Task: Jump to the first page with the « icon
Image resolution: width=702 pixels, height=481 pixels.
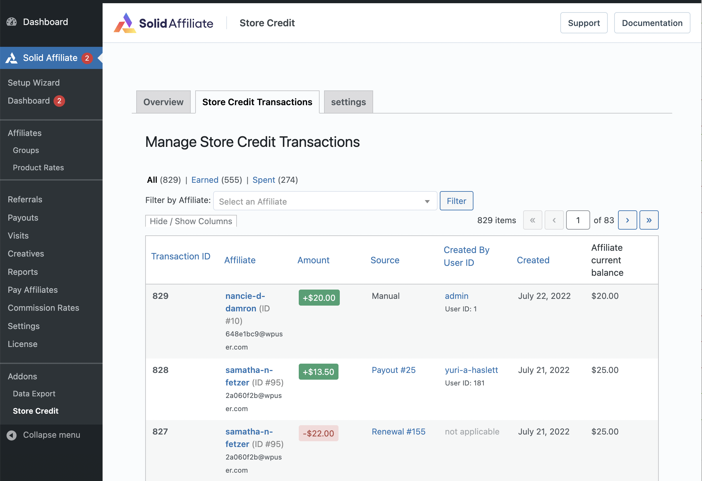Action: (532, 220)
